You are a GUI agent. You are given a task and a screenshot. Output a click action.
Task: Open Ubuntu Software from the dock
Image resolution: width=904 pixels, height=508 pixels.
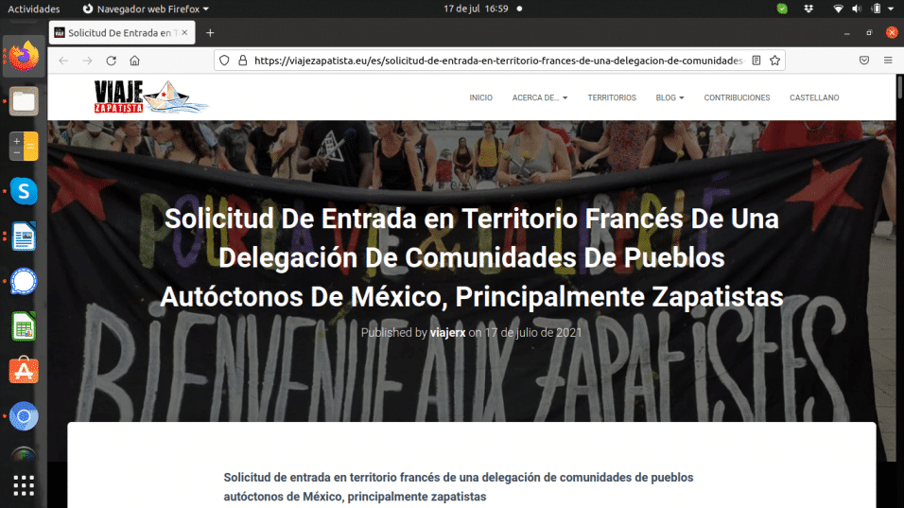click(24, 371)
